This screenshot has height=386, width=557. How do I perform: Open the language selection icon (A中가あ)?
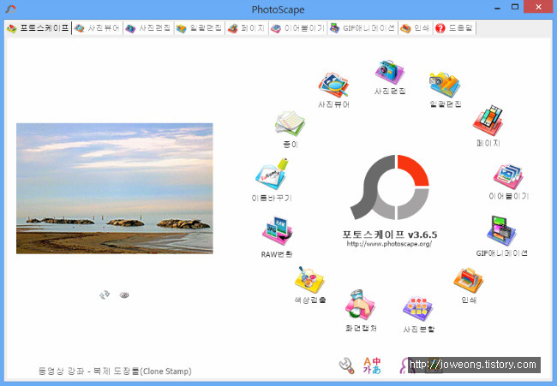pyautogui.click(x=372, y=365)
